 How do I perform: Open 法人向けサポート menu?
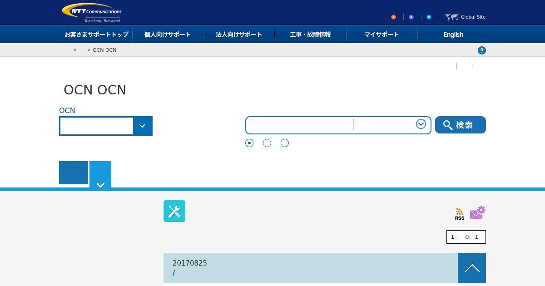(239, 35)
